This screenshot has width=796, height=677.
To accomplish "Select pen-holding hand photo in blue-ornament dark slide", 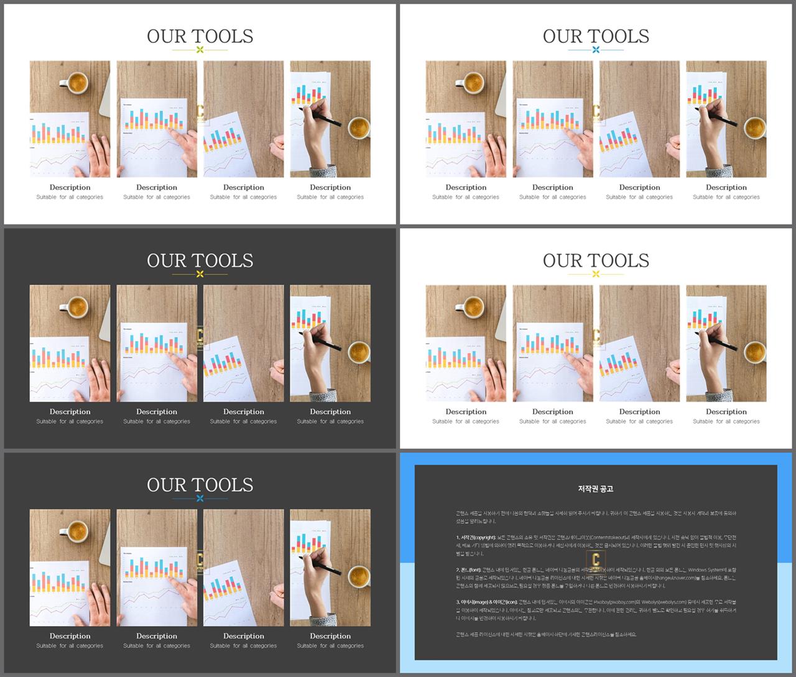I will pos(330,568).
